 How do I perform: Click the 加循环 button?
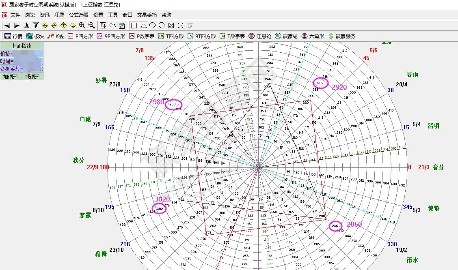pyautogui.click(x=11, y=77)
